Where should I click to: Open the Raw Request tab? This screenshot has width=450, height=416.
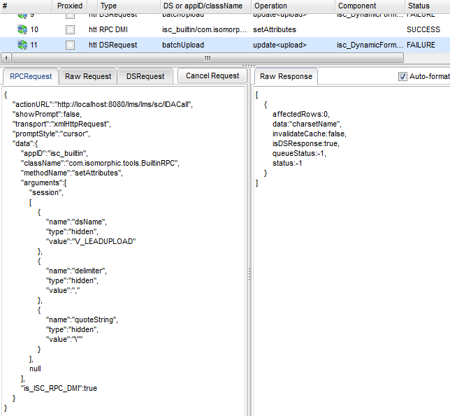click(x=87, y=76)
